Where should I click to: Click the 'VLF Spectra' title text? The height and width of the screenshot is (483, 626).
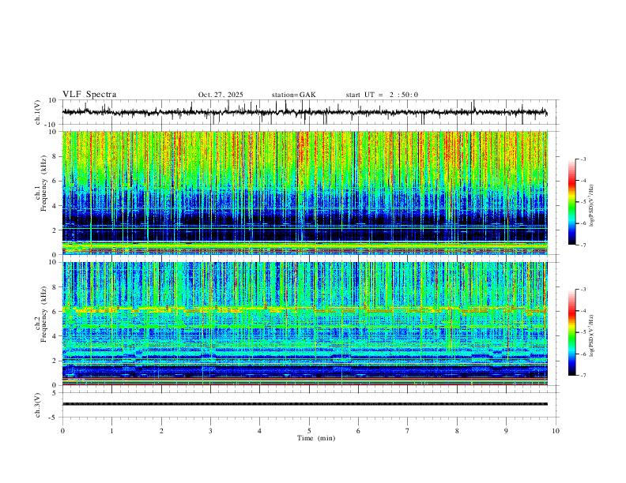(x=89, y=95)
